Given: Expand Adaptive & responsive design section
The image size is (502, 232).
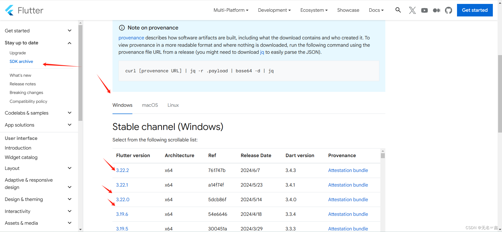Looking at the screenshot, I should pos(38,184).
